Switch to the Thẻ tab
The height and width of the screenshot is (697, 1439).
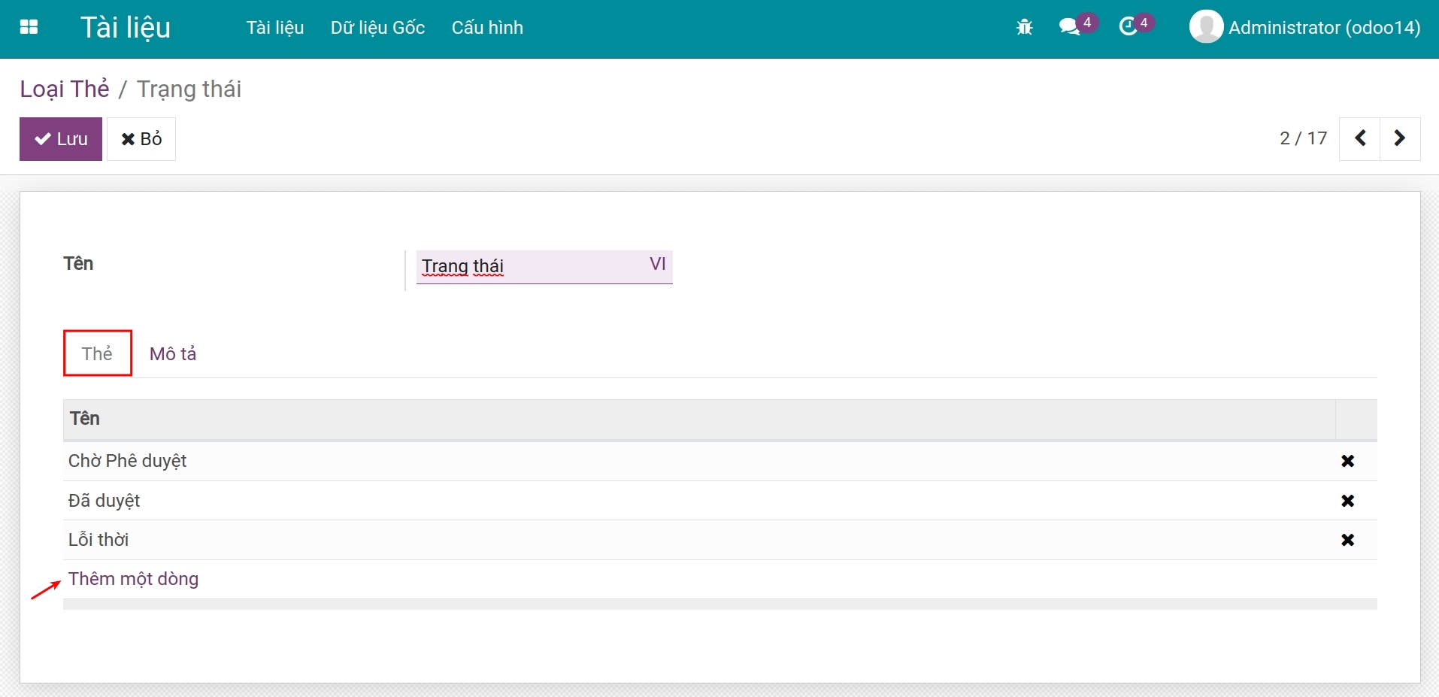point(98,353)
